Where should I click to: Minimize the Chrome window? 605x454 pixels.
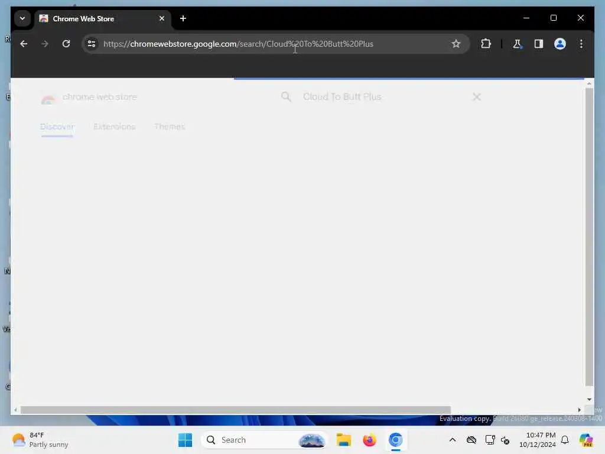tap(526, 18)
